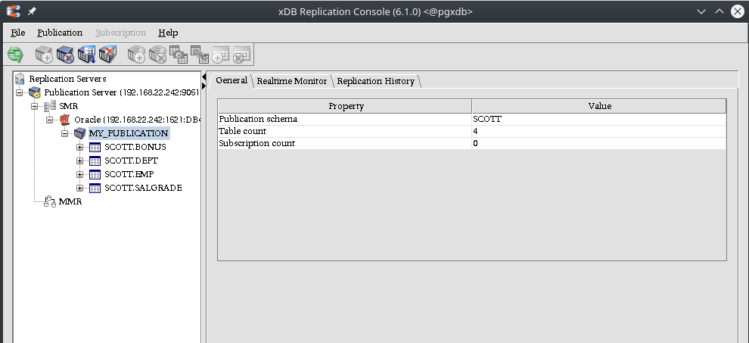Click the greyed Create Publication toolbar icon with a plus
Viewport: 749px width, 343px height.
44,55
